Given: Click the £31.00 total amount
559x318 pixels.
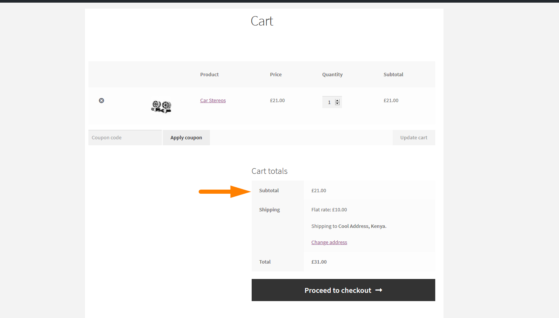Looking at the screenshot, I should click(319, 262).
